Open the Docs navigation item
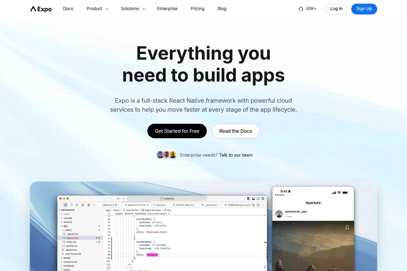407x271 pixels. click(68, 9)
